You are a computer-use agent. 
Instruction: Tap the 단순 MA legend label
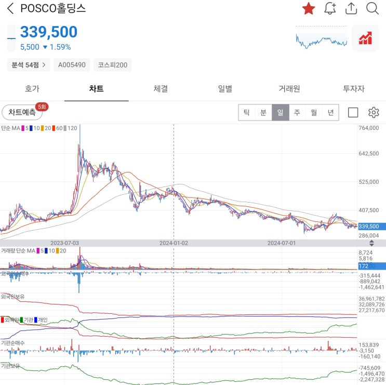point(10,128)
